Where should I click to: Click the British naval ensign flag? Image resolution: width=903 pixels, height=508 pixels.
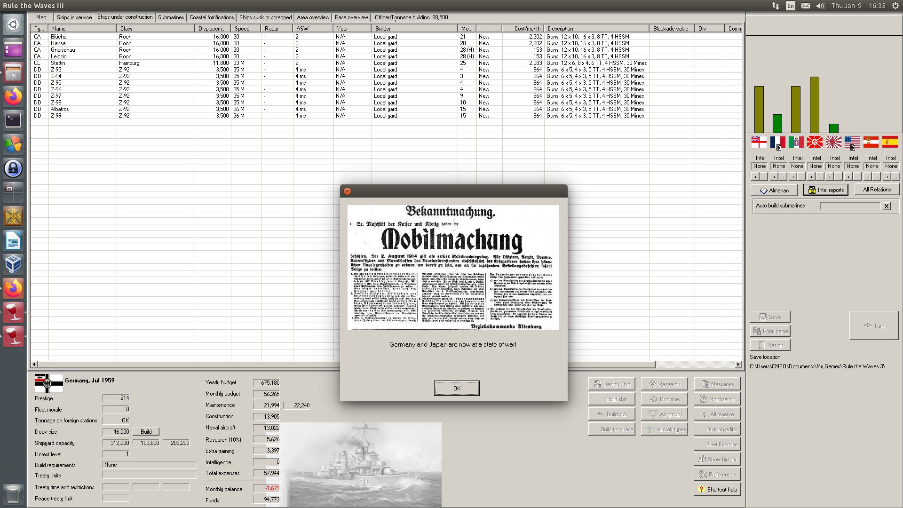click(759, 142)
